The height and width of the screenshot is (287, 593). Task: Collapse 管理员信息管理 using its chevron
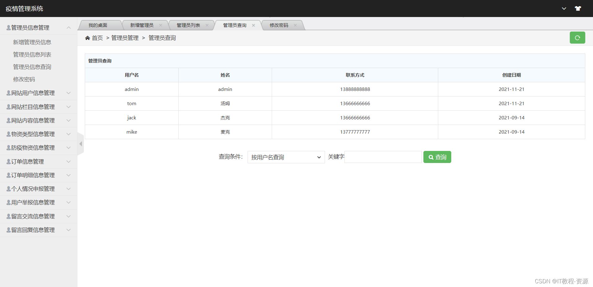point(69,28)
